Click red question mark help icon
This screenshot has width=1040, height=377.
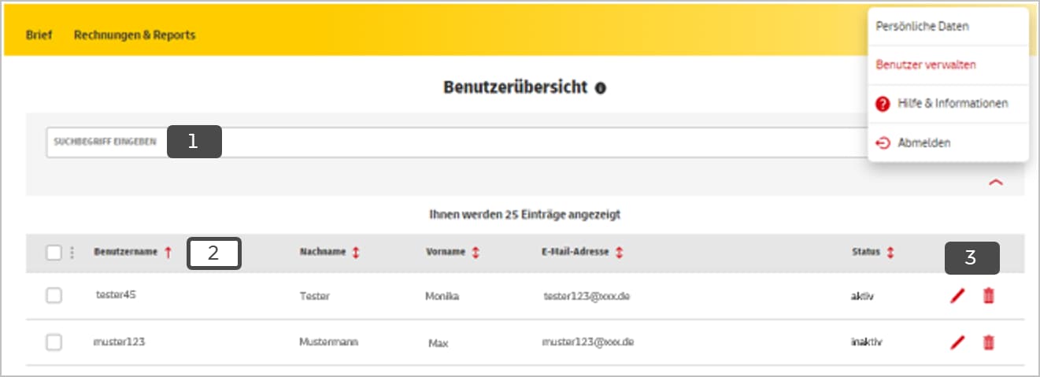pyautogui.click(x=883, y=104)
